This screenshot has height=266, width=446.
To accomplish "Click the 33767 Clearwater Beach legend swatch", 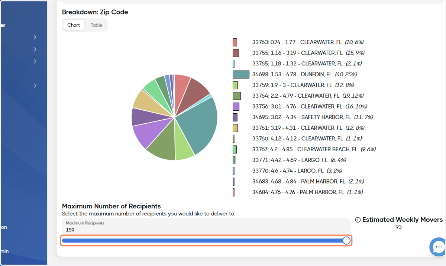I will pyautogui.click(x=235, y=149).
